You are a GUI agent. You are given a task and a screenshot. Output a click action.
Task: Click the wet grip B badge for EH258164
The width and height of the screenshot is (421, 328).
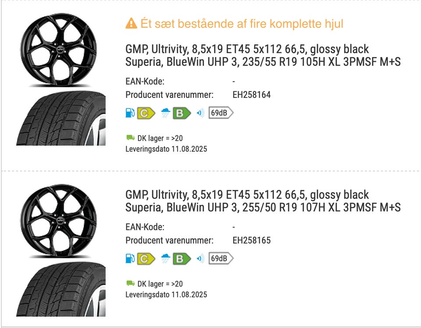point(182,113)
